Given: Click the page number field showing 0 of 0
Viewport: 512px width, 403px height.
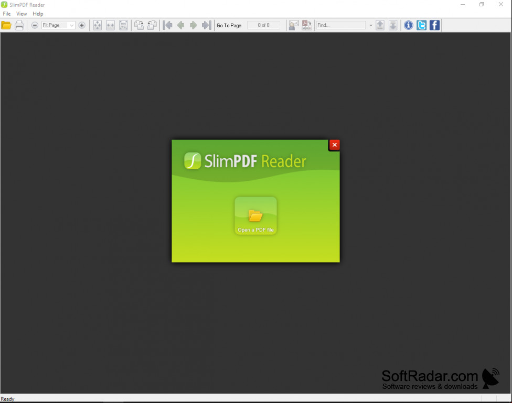Looking at the screenshot, I should 263,25.
